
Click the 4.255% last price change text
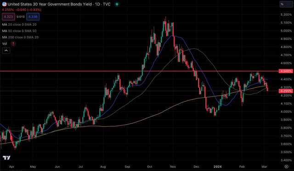(x=22, y=10)
